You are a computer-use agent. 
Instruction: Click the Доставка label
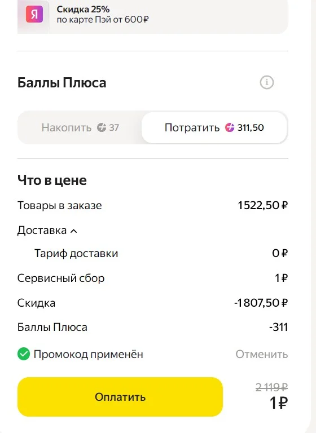coord(42,230)
